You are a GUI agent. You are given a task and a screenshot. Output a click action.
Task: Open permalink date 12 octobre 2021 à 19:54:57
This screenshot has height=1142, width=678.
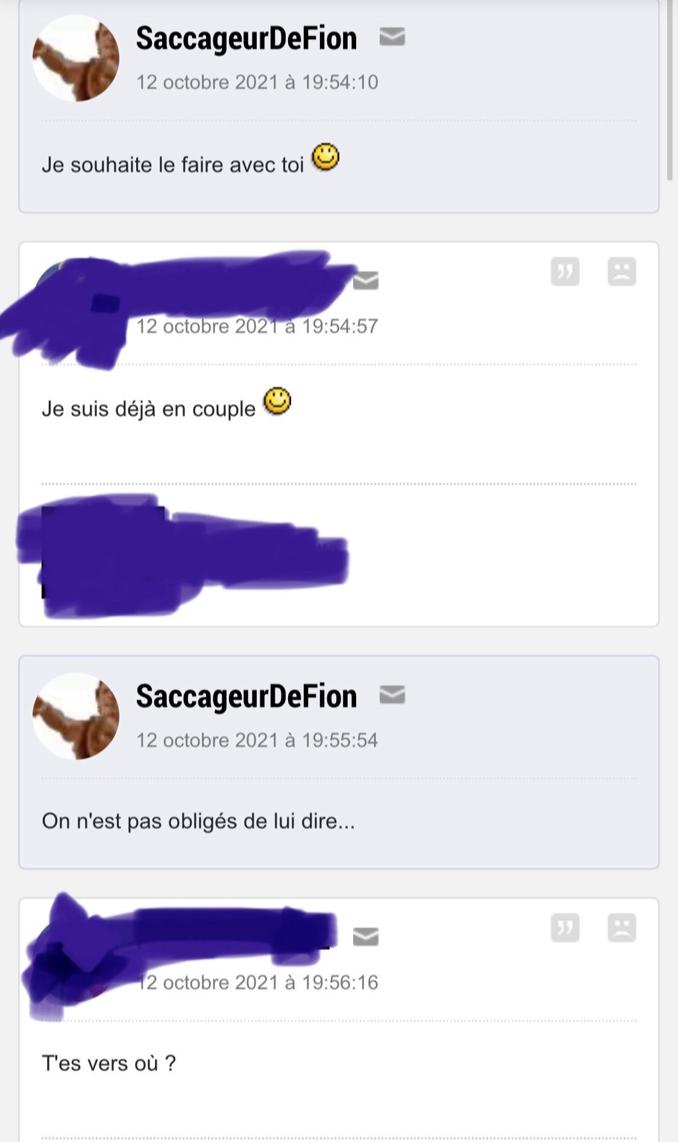[257, 326]
